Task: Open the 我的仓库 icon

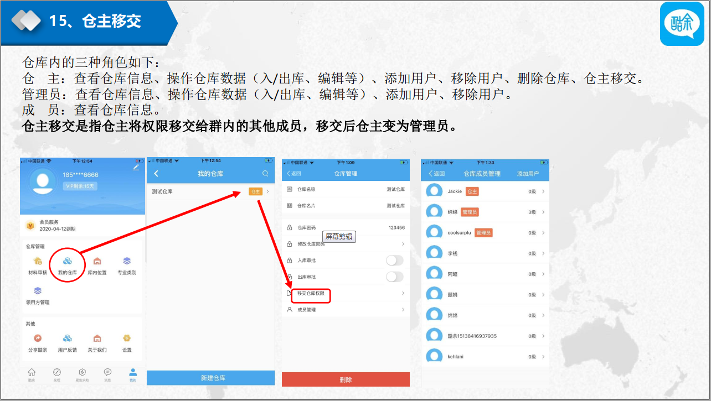Action: point(67,261)
